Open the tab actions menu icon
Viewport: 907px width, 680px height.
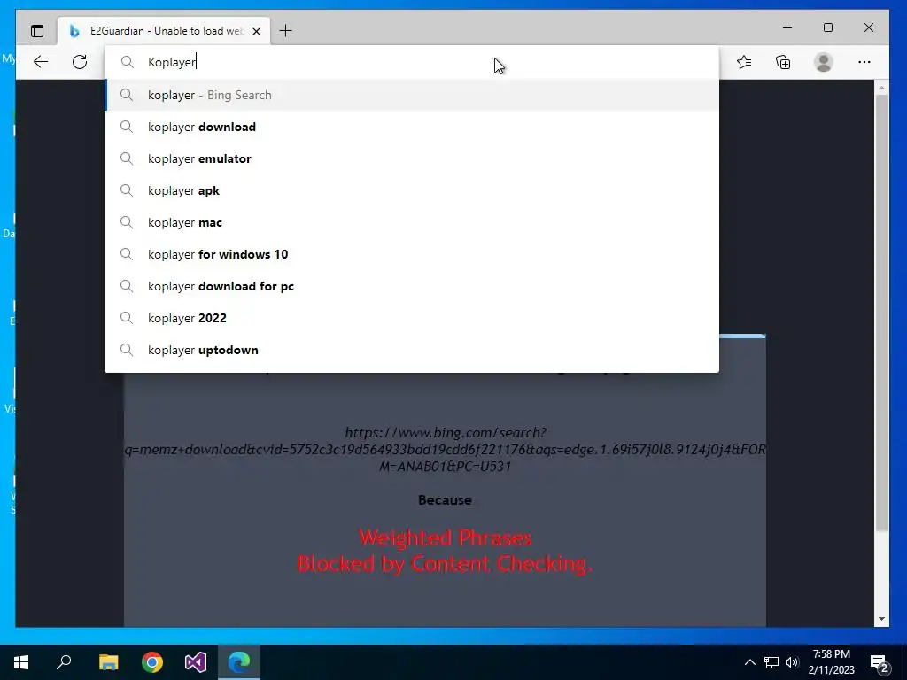pyautogui.click(x=37, y=31)
